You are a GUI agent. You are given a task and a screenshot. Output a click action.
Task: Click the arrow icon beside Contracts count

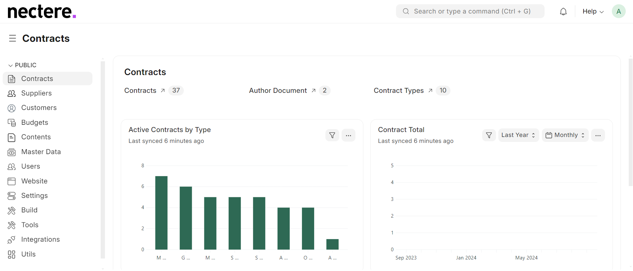163,91
